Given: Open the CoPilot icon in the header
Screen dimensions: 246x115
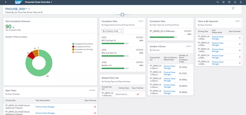Looking at the screenshot, I should [223, 2].
